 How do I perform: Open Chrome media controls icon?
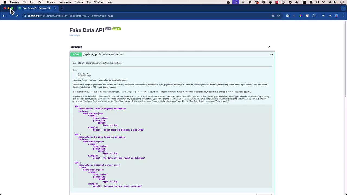pos(323,16)
